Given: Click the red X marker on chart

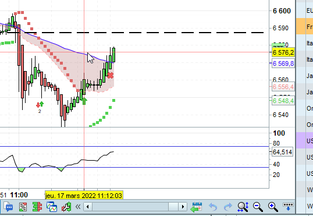Looking at the screenshot, I should pyautogui.click(x=110, y=75).
